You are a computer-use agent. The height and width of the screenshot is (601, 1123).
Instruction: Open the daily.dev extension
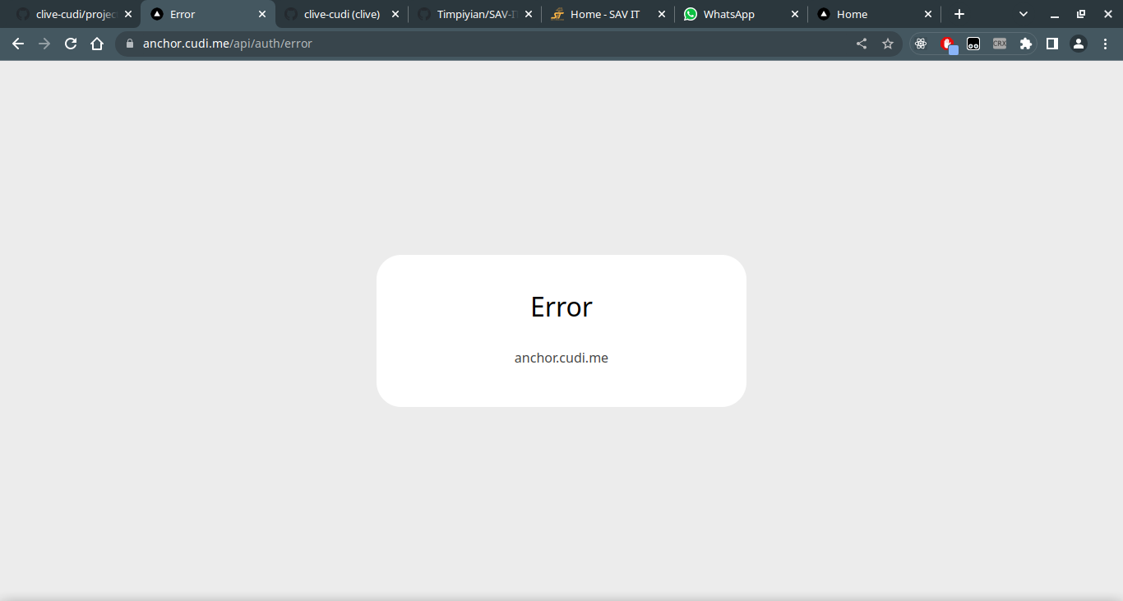(973, 44)
